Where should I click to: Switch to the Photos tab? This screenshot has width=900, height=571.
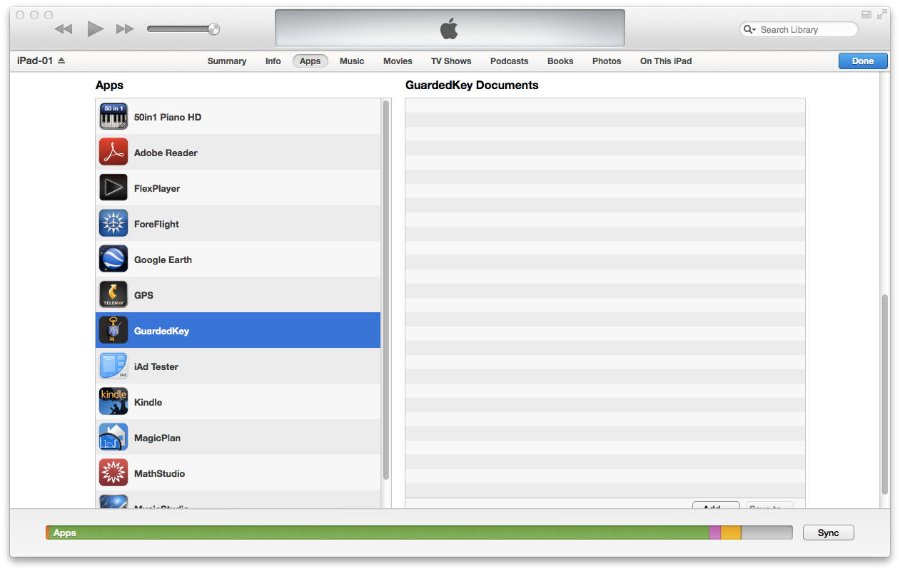tap(607, 61)
